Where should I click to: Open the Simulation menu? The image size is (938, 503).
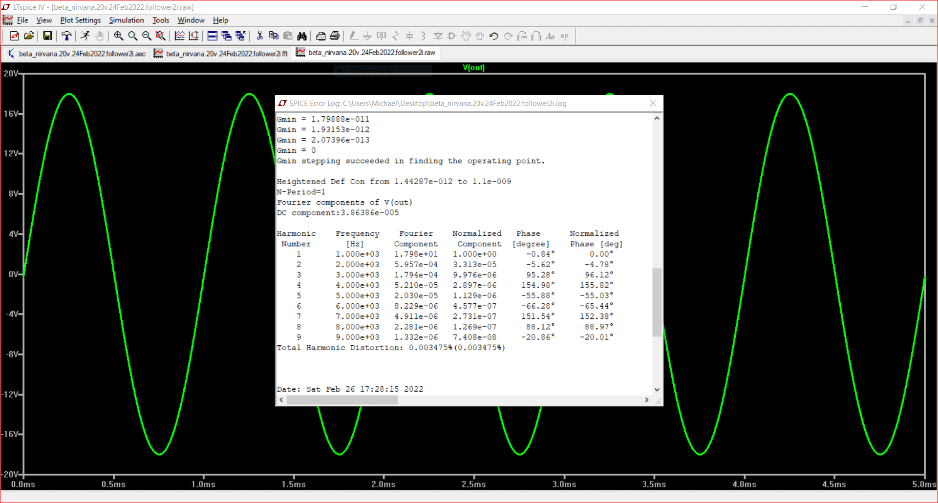point(127,20)
